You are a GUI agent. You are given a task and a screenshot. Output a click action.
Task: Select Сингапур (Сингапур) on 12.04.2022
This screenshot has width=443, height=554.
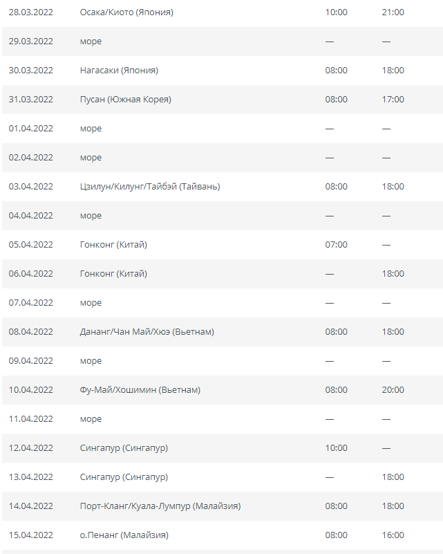124,448
